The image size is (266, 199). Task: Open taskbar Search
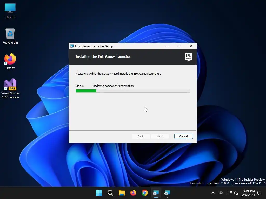tap(110, 193)
